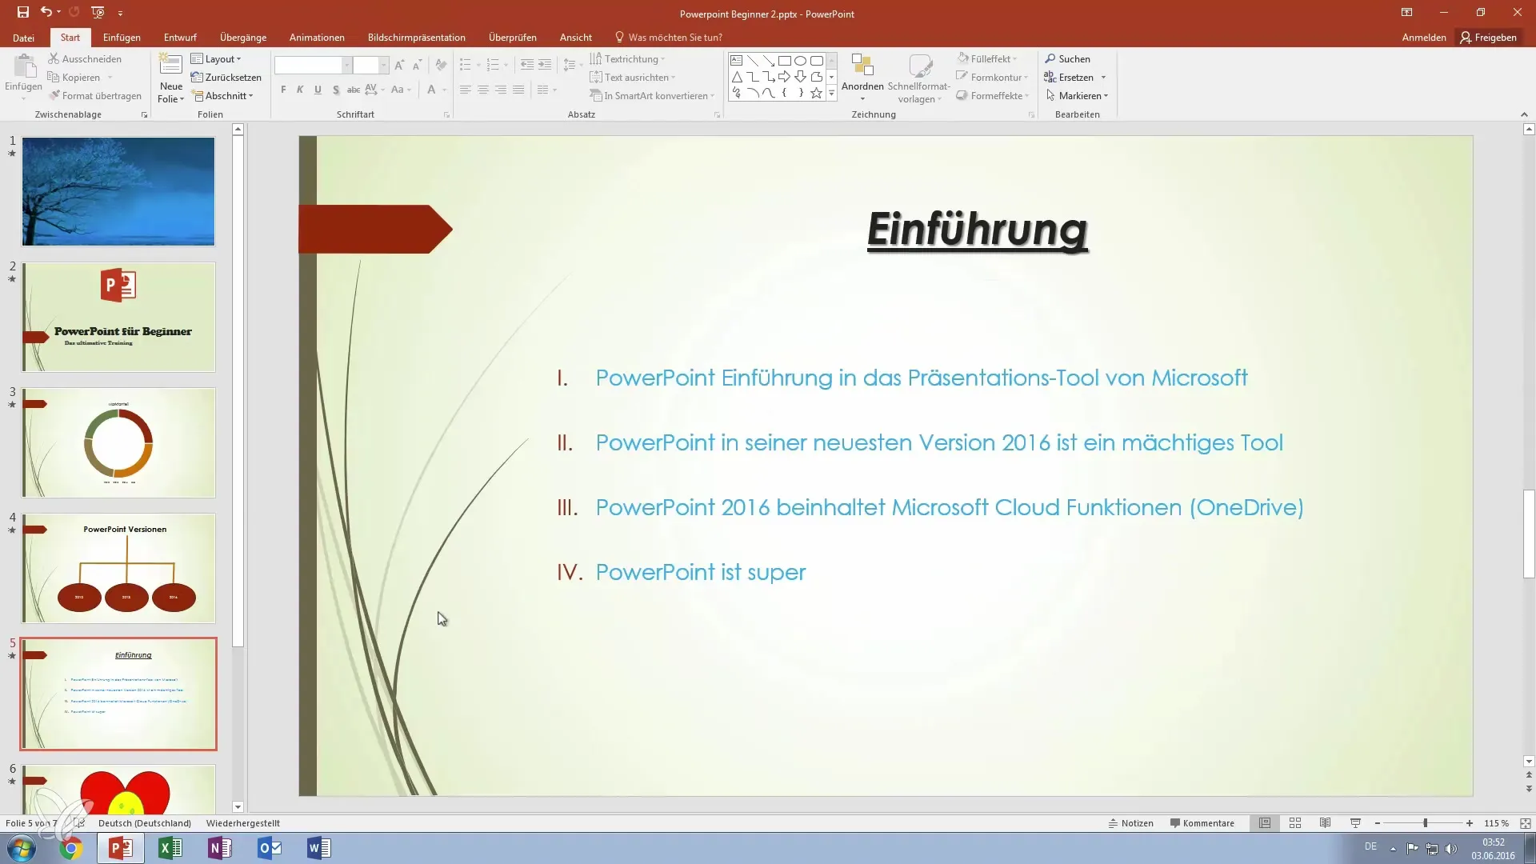
Task: Switch to the Bildschirmpräsentation tab
Action: coord(416,38)
